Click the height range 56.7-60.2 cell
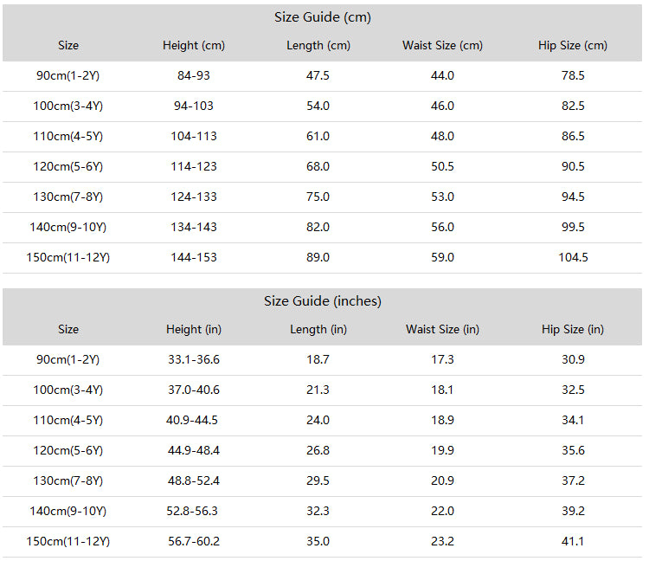 click(194, 542)
